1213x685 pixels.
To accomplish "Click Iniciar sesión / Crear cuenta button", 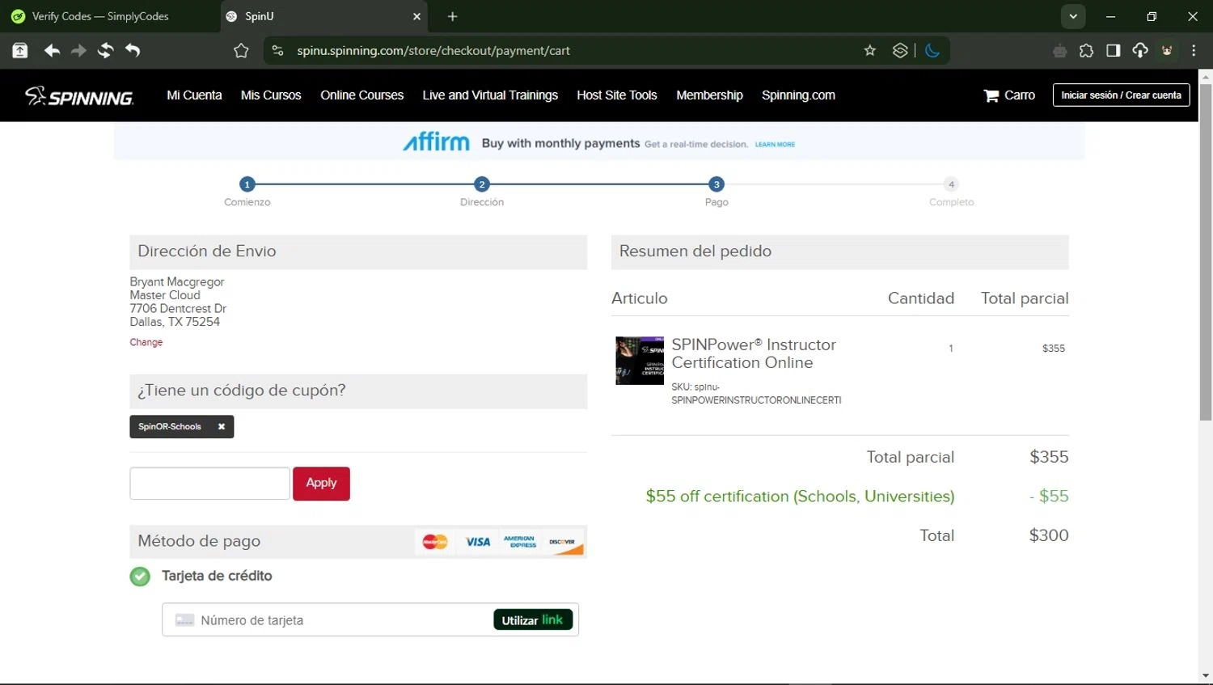I will coord(1121,95).
